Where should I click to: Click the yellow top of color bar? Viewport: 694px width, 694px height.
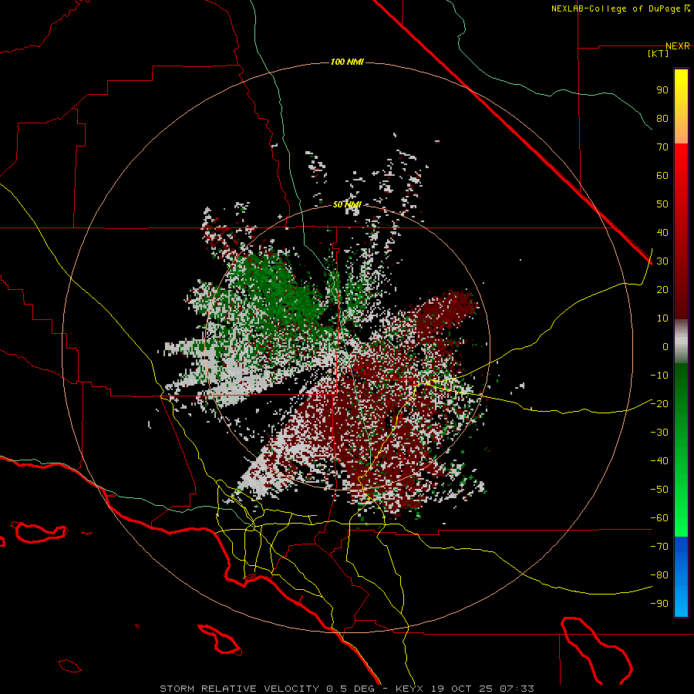pyautogui.click(x=681, y=84)
